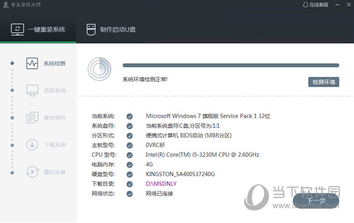Click the 系统盘符: label
The image size is (354, 223).
click(x=103, y=126)
